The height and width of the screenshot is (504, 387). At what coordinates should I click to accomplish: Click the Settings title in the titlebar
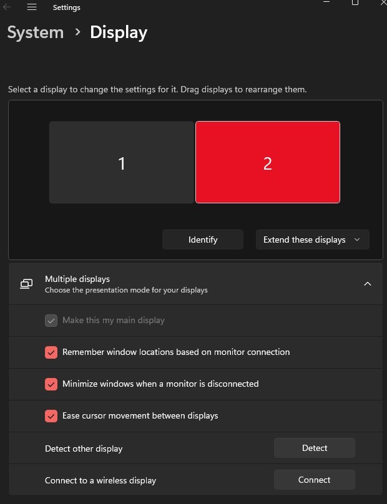click(x=66, y=7)
